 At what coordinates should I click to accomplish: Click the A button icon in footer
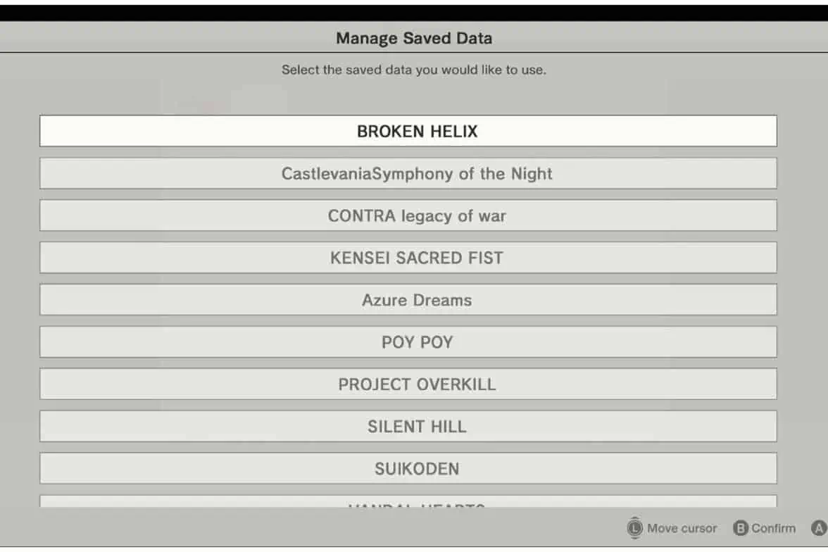pos(819,528)
